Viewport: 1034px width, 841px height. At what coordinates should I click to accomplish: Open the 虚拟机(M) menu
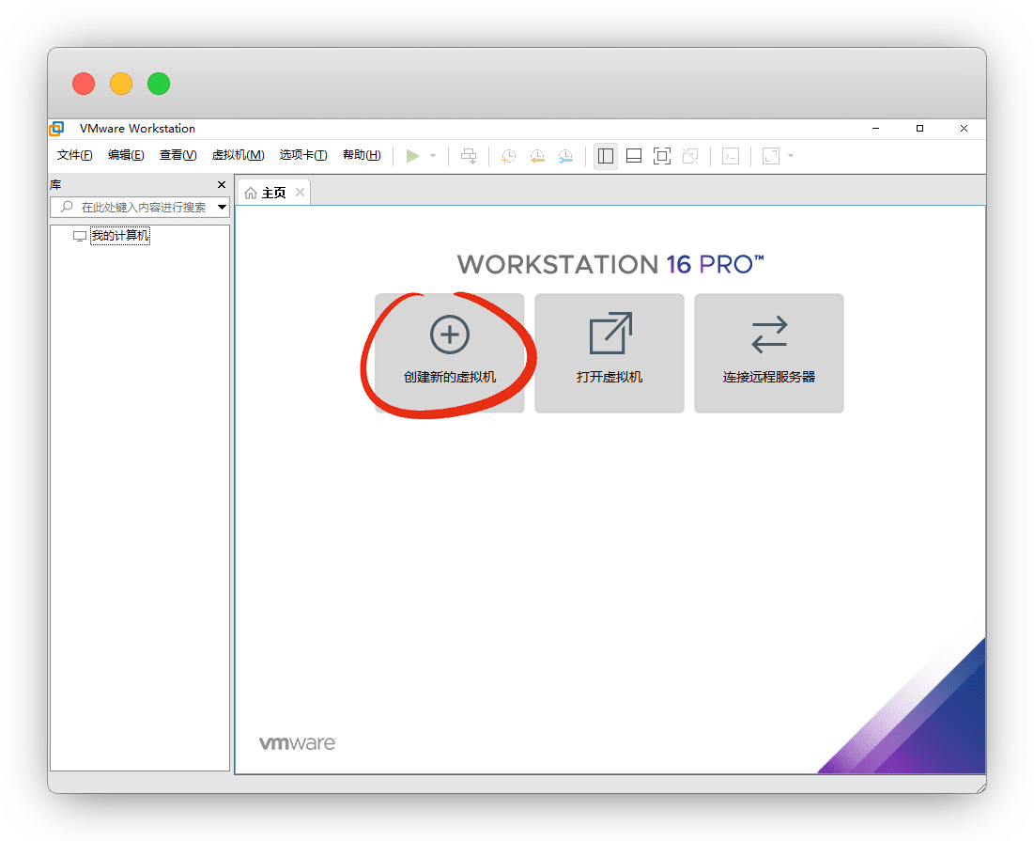(x=238, y=156)
